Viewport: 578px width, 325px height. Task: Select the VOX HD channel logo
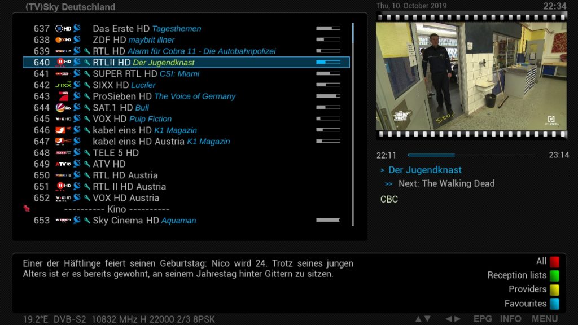point(63,119)
